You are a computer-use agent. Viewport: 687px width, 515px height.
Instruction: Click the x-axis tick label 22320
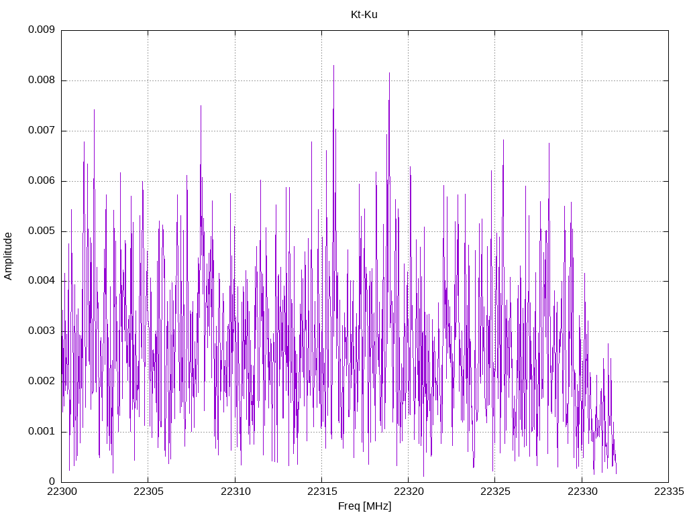click(409, 492)
